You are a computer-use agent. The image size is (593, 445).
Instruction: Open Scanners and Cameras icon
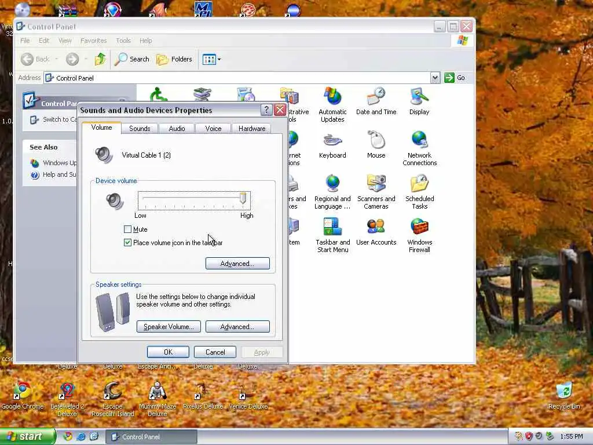coord(376,191)
